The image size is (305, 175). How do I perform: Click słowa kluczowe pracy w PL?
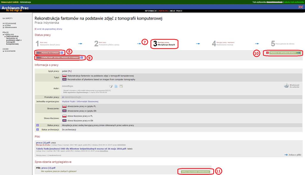(x=80, y=116)
